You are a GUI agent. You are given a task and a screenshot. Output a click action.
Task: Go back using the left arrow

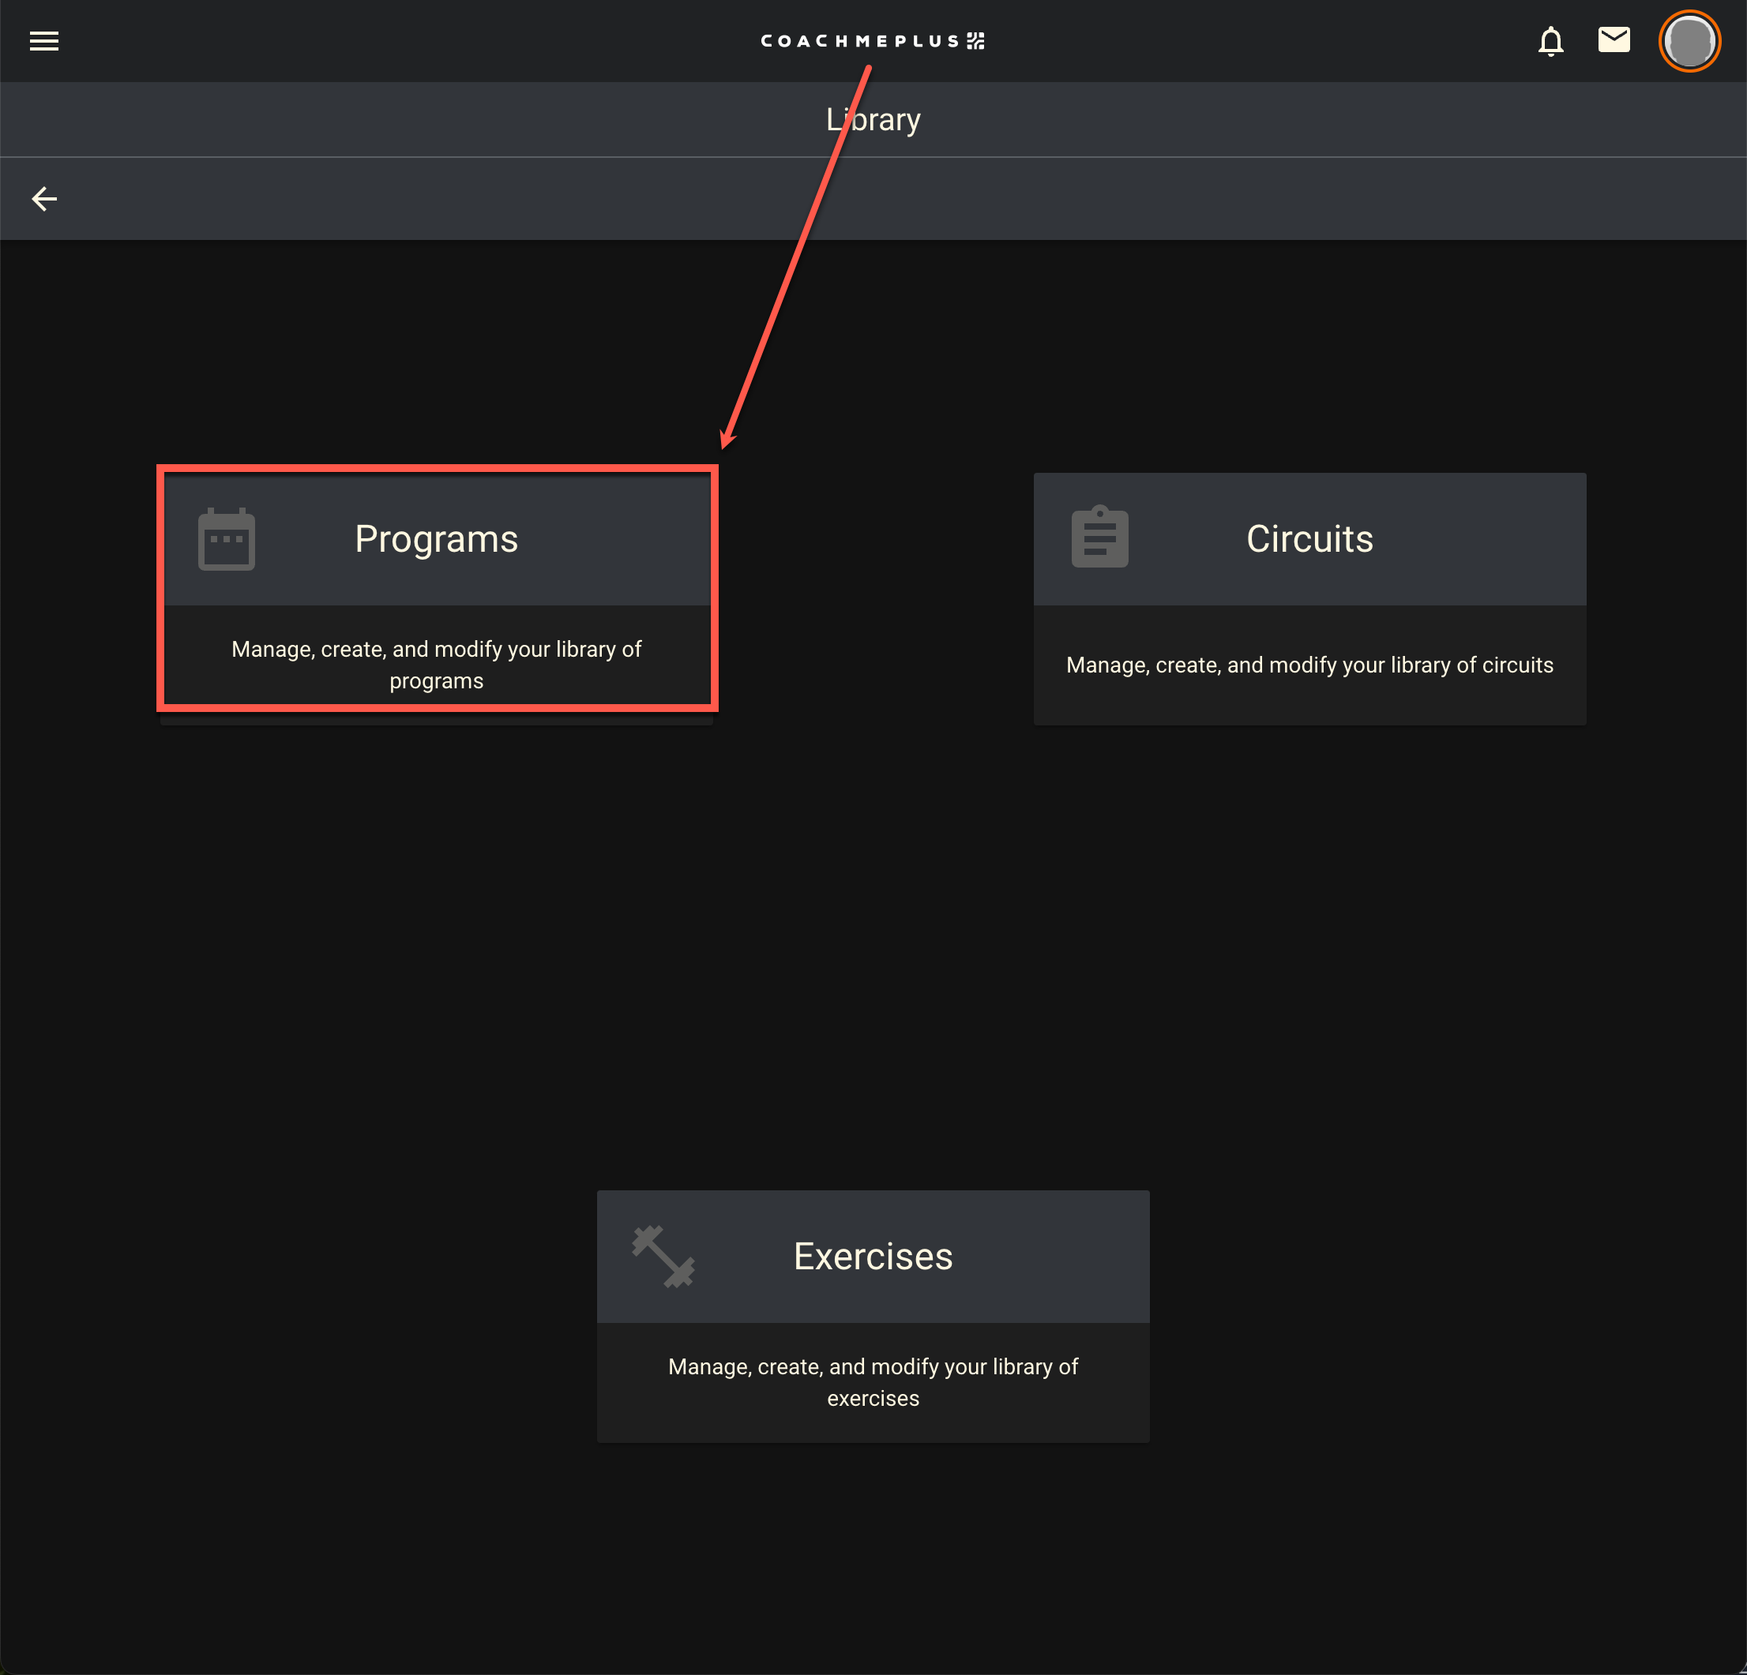click(x=43, y=199)
